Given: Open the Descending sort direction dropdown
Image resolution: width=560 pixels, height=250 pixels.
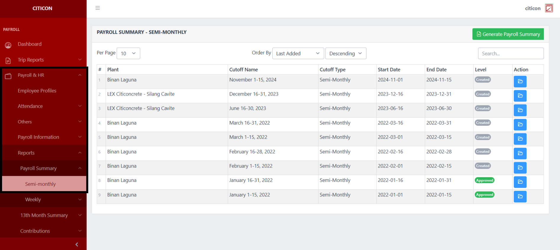Looking at the screenshot, I should pyautogui.click(x=345, y=54).
